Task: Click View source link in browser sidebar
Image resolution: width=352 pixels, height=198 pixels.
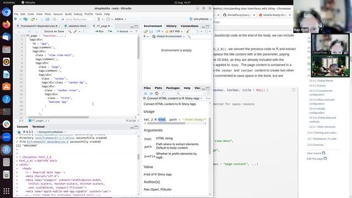Action: 316,153
